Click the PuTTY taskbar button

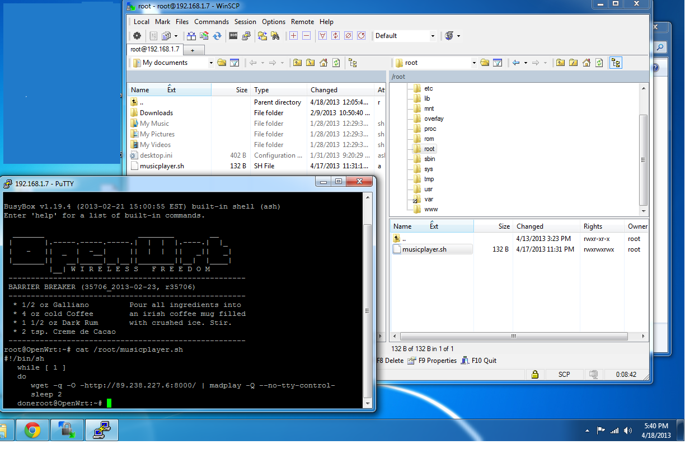(x=101, y=429)
